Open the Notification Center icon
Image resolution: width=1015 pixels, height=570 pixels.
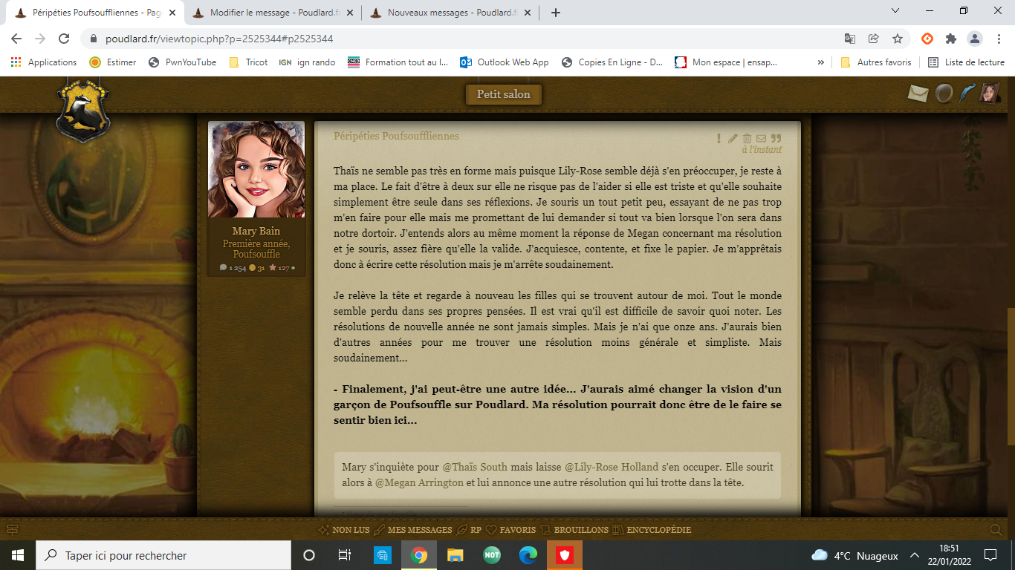click(990, 555)
